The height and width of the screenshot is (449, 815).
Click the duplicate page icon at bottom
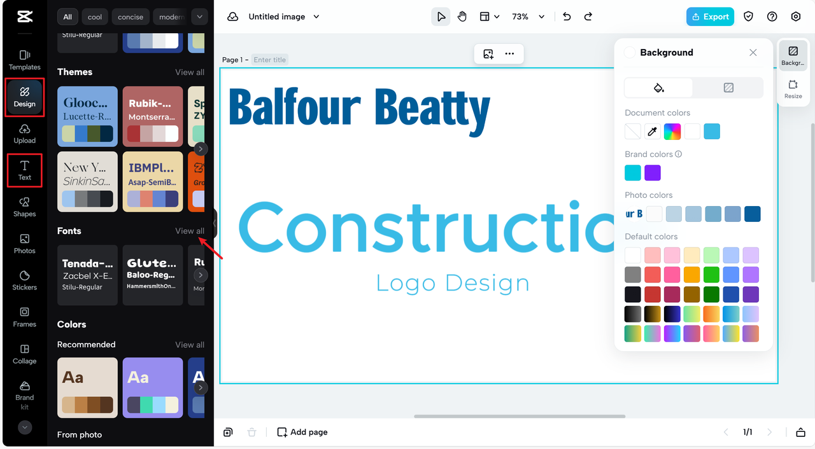tap(228, 432)
